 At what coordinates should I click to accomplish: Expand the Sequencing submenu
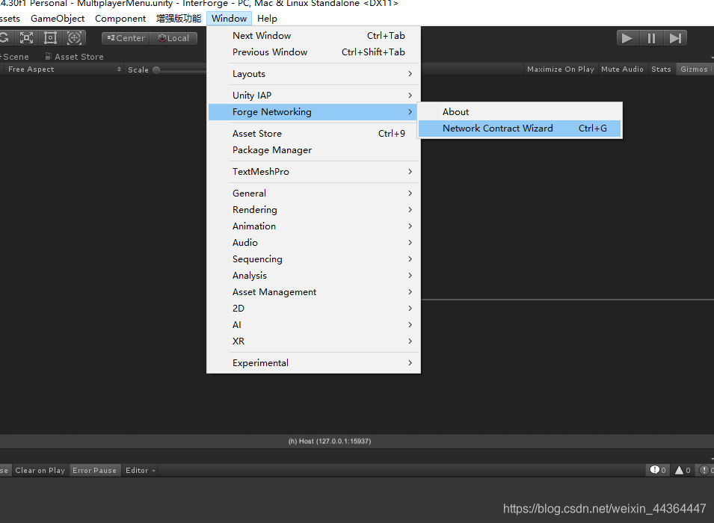(313, 259)
